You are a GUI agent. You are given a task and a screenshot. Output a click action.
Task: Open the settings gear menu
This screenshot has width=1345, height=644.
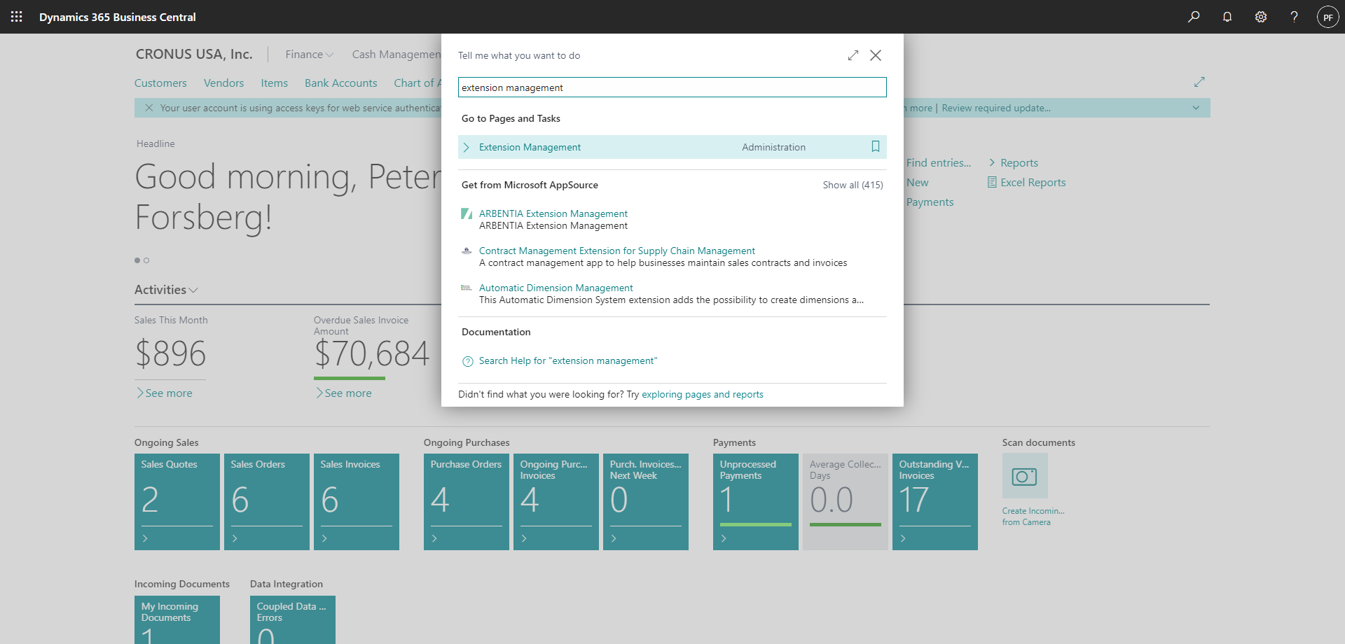coord(1261,17)
